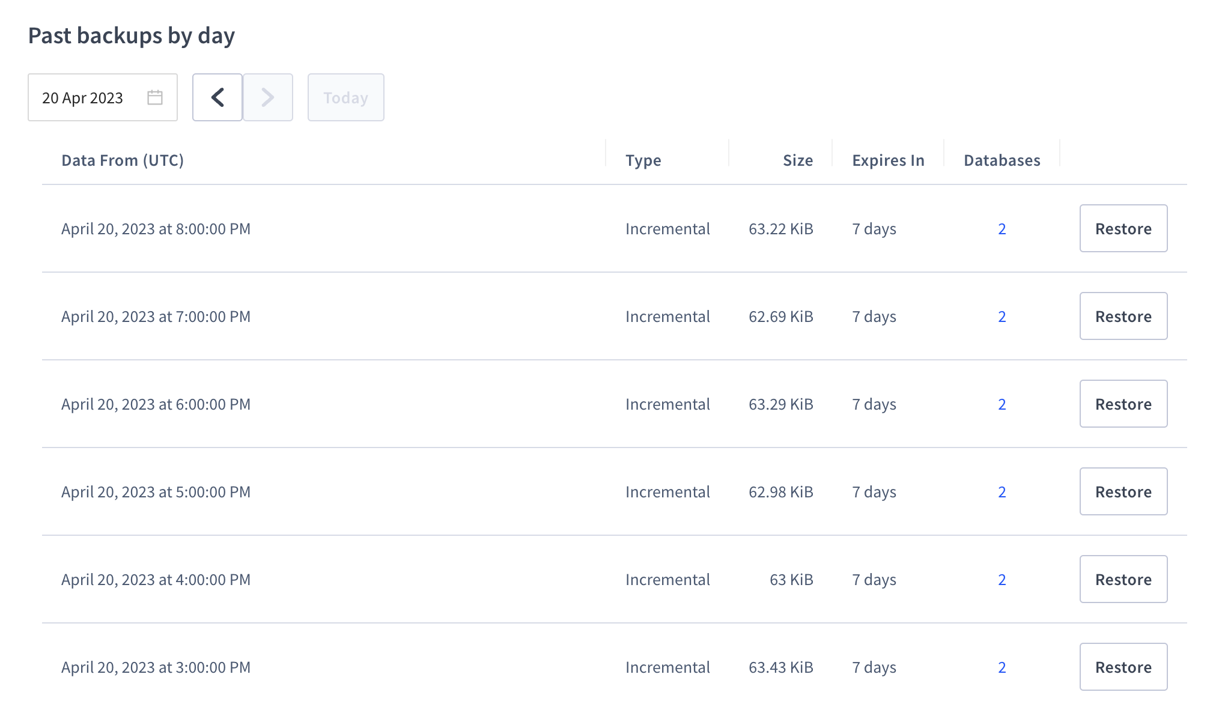Open databases link for 6:00:00 PM backup

(1002, 404)
